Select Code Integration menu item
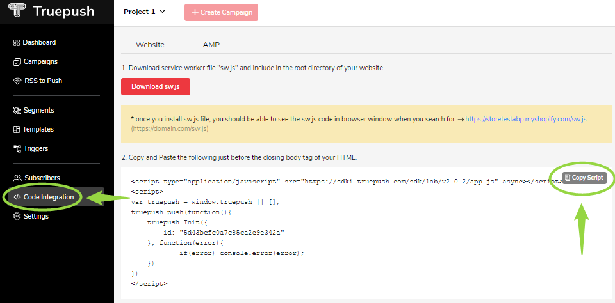Screen dimensions: 615x303 coord(56,197)
